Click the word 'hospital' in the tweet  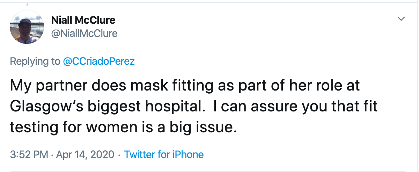click(x=169, y=107)
